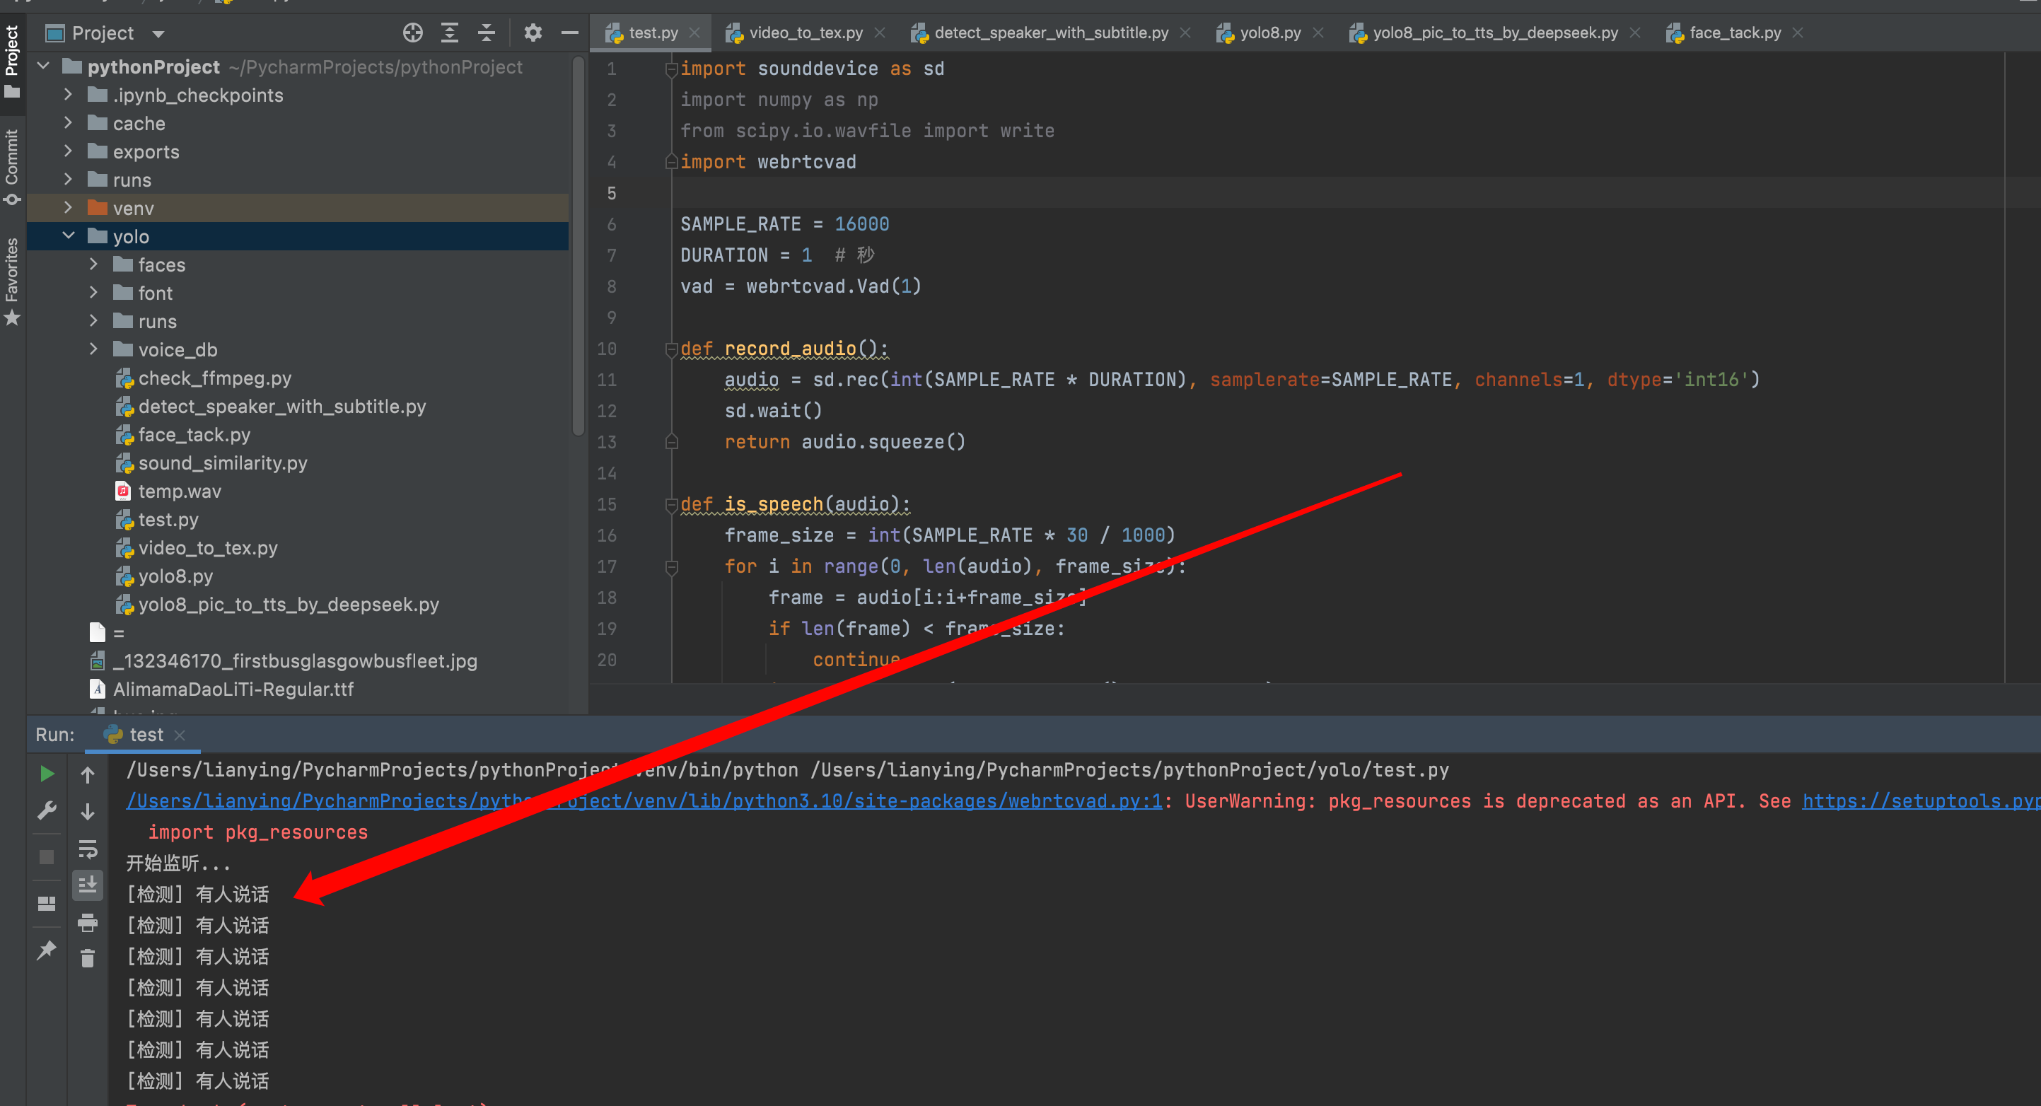Image resolution: width=2041 pixels, height=1106 pixels.
Task: Expand the voice_db folder
Action: click(x=93, y=349)
